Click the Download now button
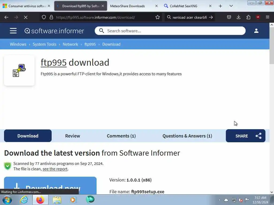Image resolution: width=274 pixels, height=205 pixels. pyautogui.click(x=50, y=186)
